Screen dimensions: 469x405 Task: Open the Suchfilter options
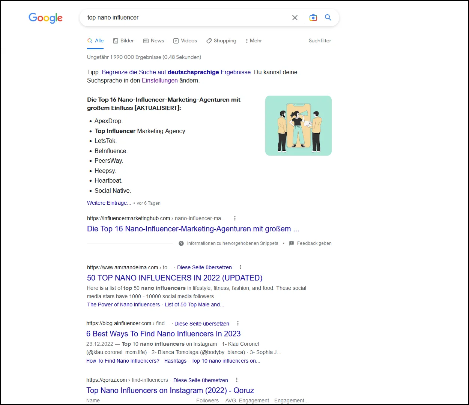320,40
